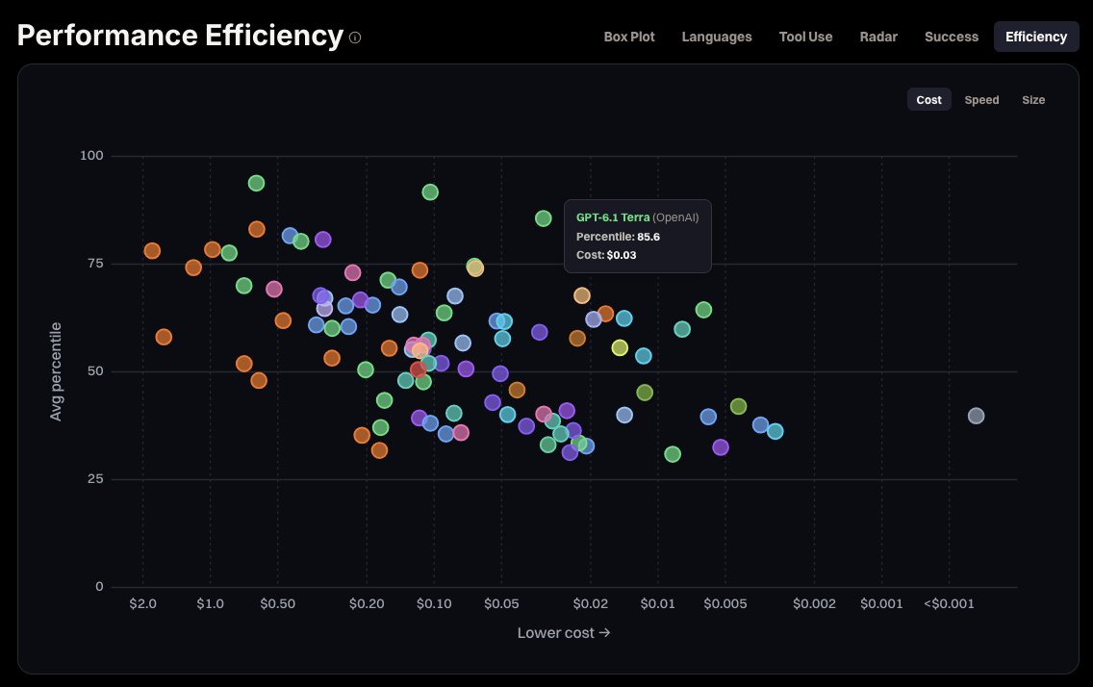Click the leftmost orange data point

pos(152,251)
